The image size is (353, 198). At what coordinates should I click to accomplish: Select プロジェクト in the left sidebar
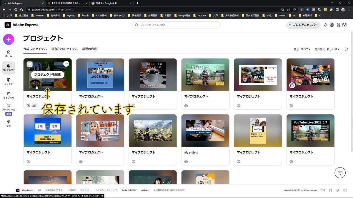(9, 67)
